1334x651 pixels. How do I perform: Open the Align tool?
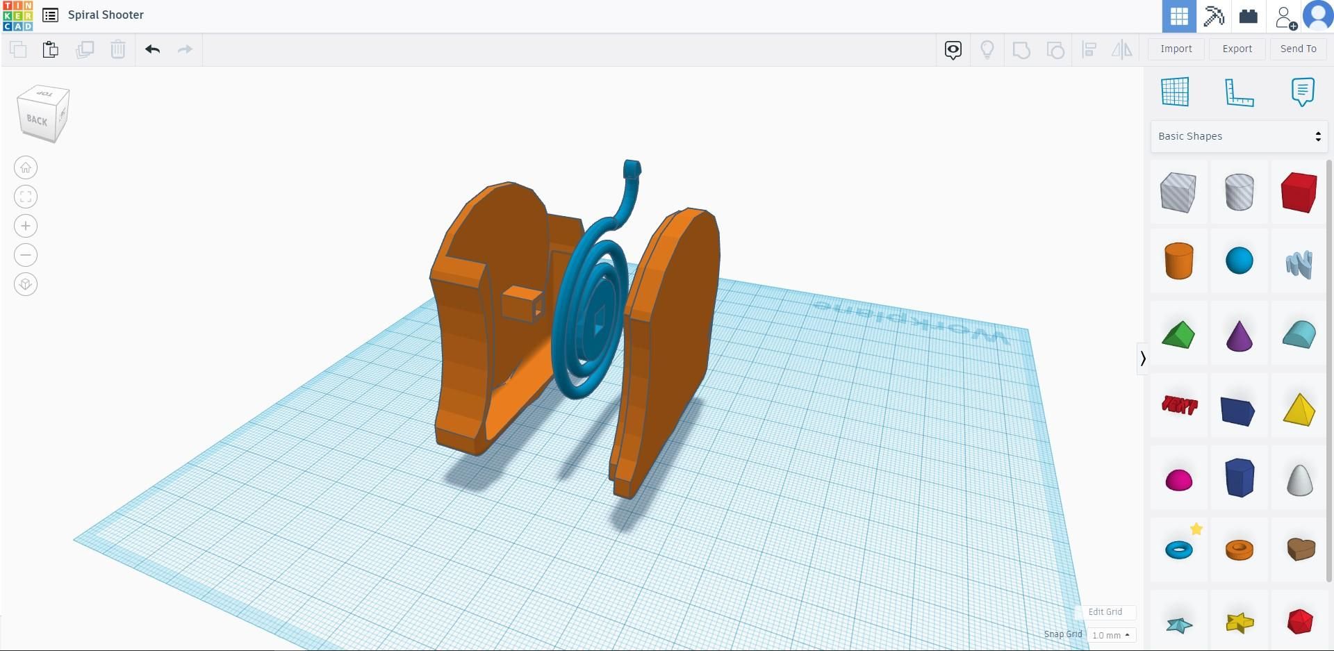click(x=1089, y=49)
